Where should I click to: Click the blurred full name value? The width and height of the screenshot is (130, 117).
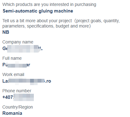click(16, 65)
